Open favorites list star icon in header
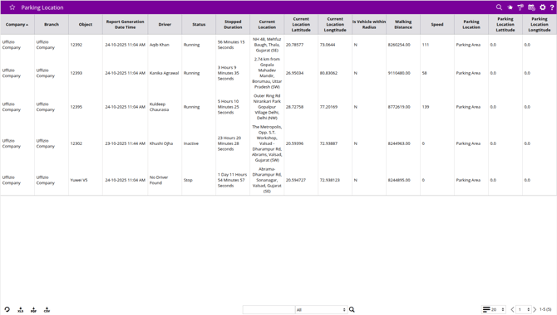Image resolution: width=557 pixels, height=315 pixels. (x=510, y=7)
